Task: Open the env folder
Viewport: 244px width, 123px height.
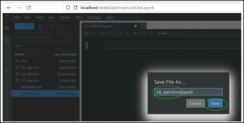Action: 46,61
